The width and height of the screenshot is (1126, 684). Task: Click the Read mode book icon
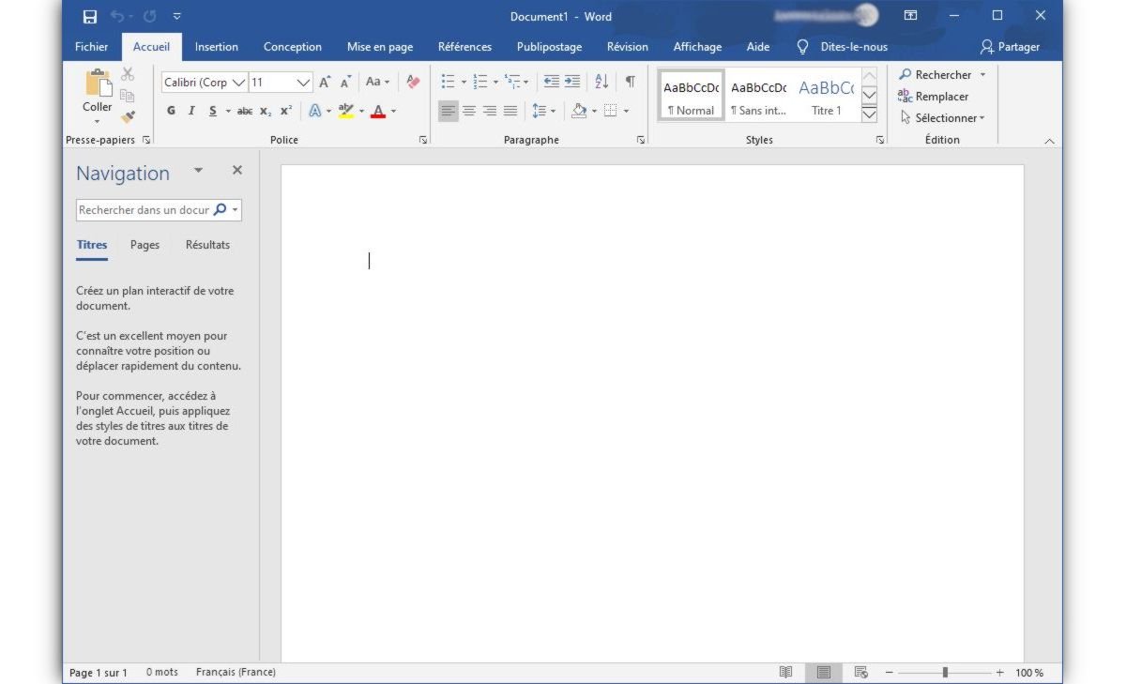786,672
